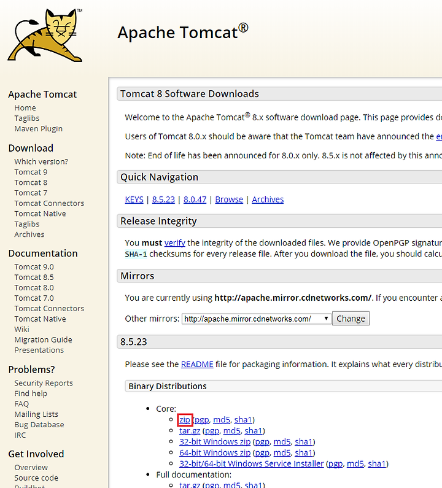This screenshot has height=488, width=442.
Task: Open Tomcat Native under Download
Action: tap(40, 214)
